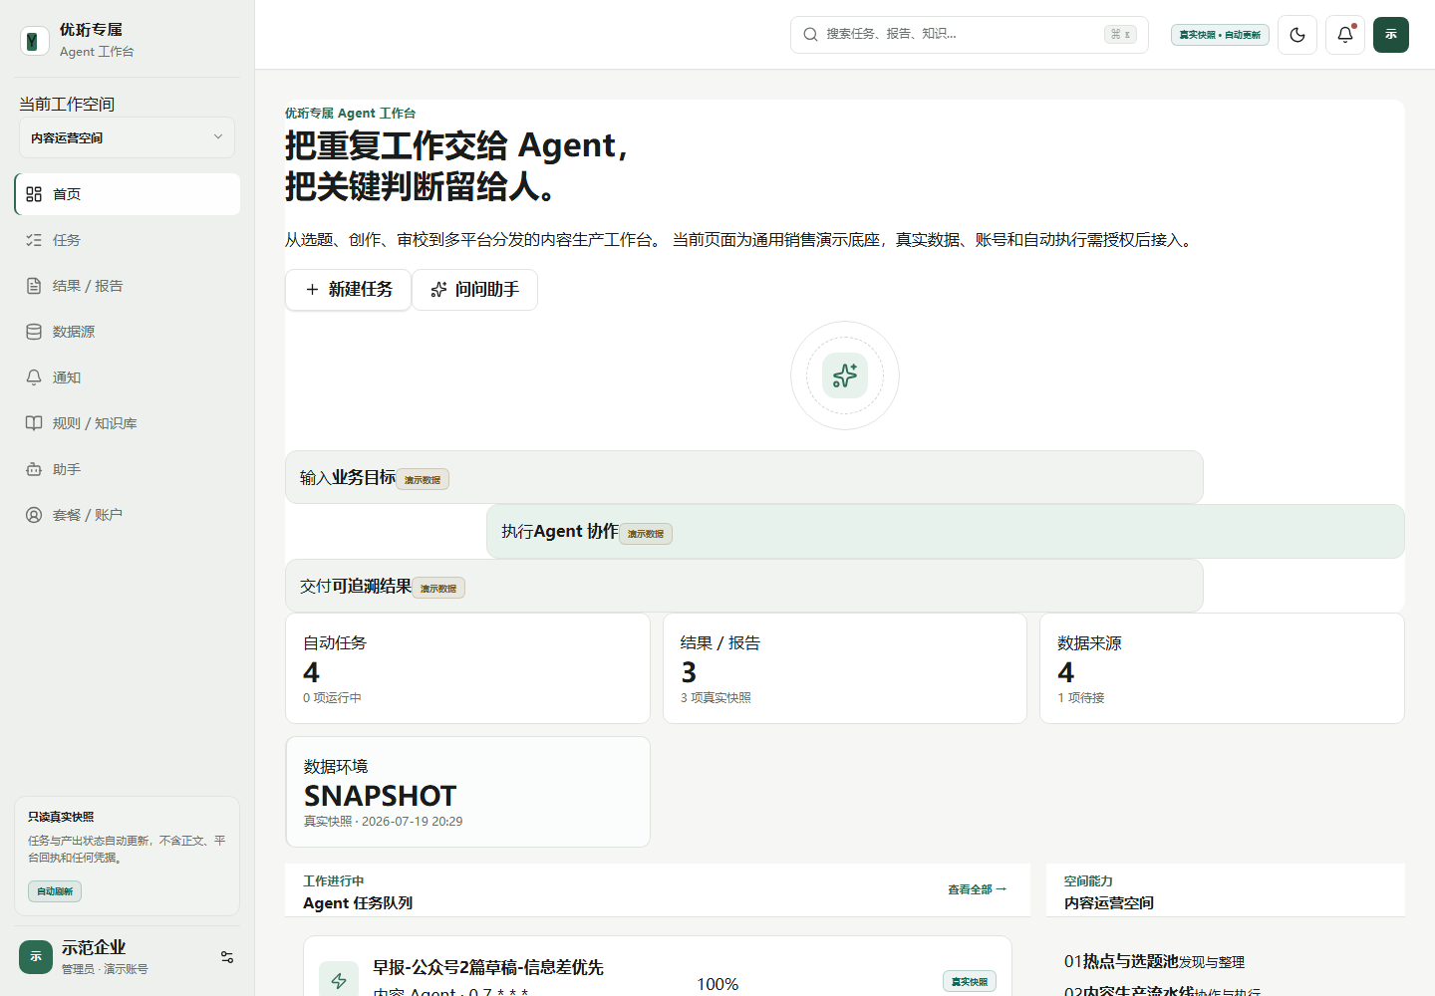Open 套餐 / 账户 in the sidebar

coord(128,515)
